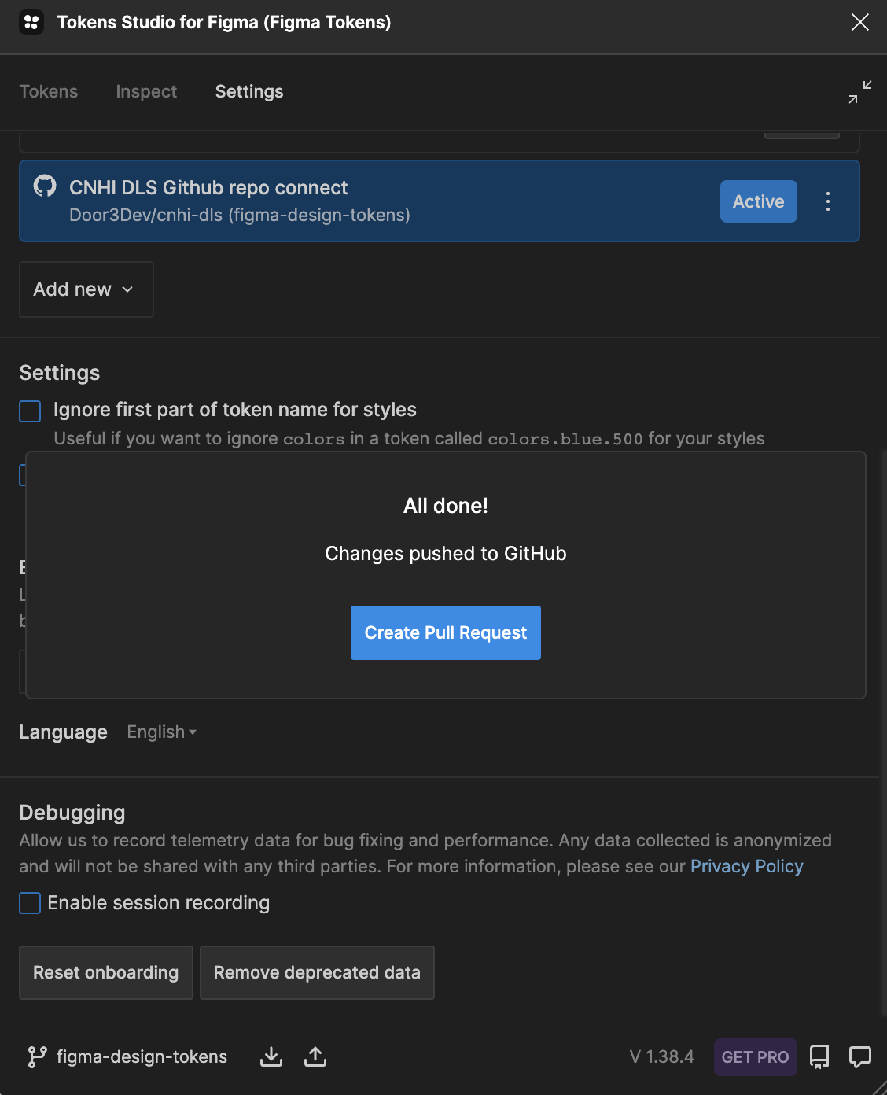The height and width of the screenshot is (1095, 887).
Task: Open the feedback chat bubble icon
Action: 860,1056
